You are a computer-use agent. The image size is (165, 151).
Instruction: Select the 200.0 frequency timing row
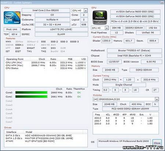[126, 124]
